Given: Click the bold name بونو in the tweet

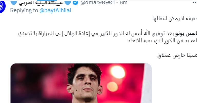Looking at the screenshot, I should click(x=180, y=33).
